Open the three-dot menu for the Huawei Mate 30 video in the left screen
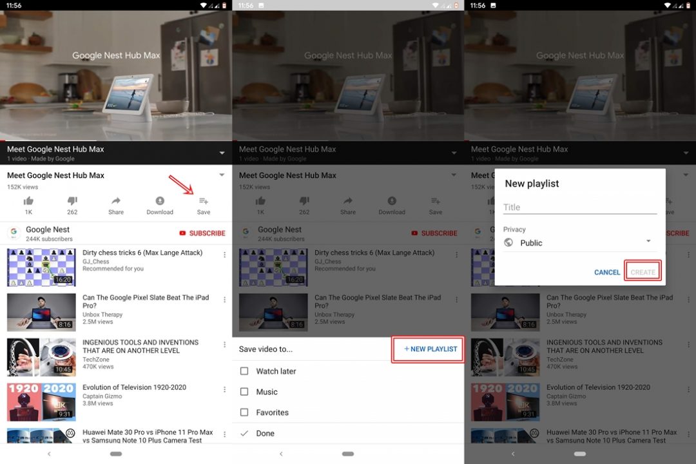This screenshot has width=696, height=464. tap(225, 434)
